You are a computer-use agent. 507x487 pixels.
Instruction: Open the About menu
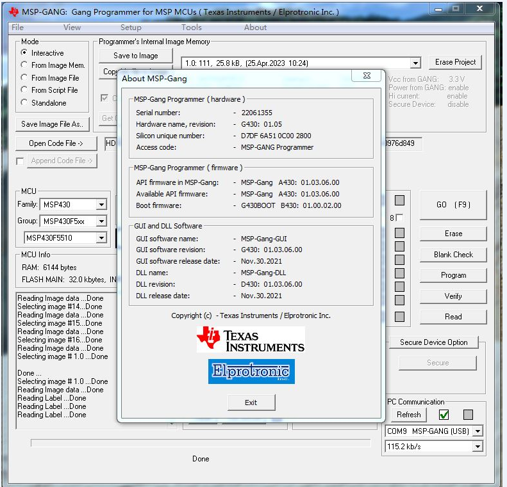point(256,28)
